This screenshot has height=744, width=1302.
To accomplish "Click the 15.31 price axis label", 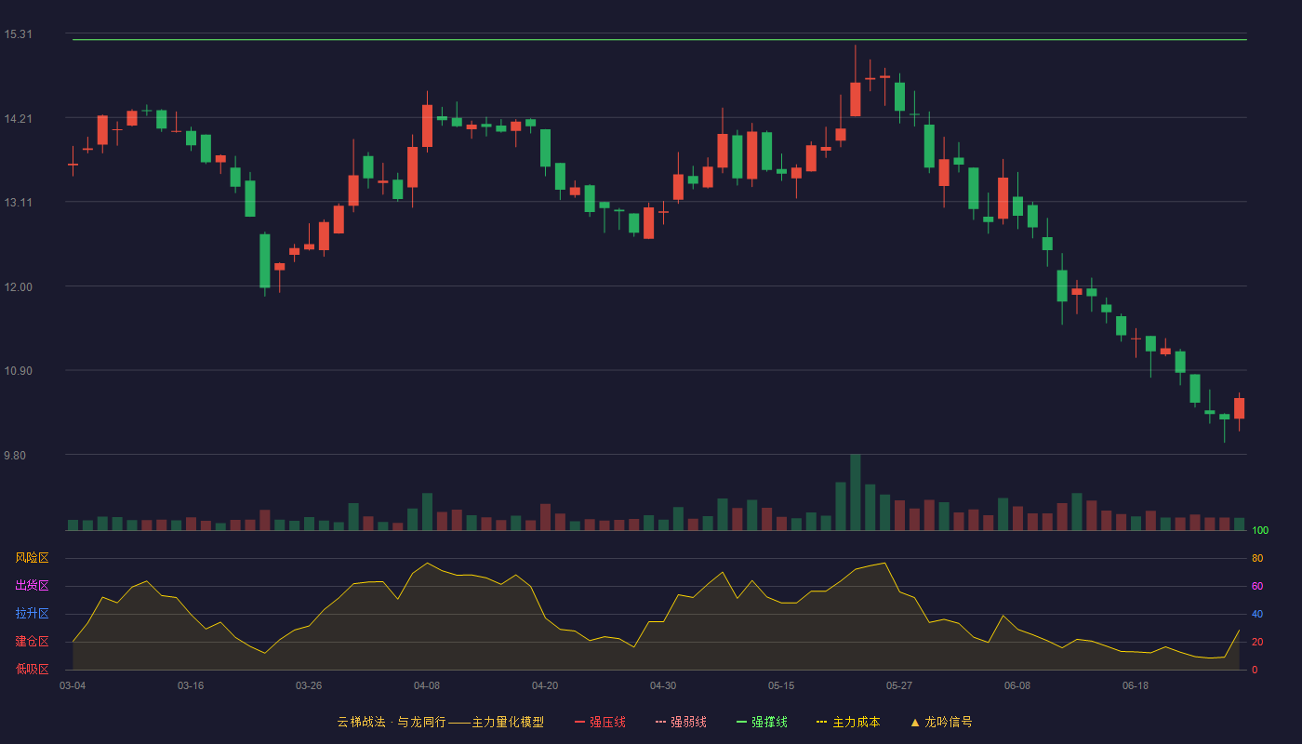I will (18, 34).
